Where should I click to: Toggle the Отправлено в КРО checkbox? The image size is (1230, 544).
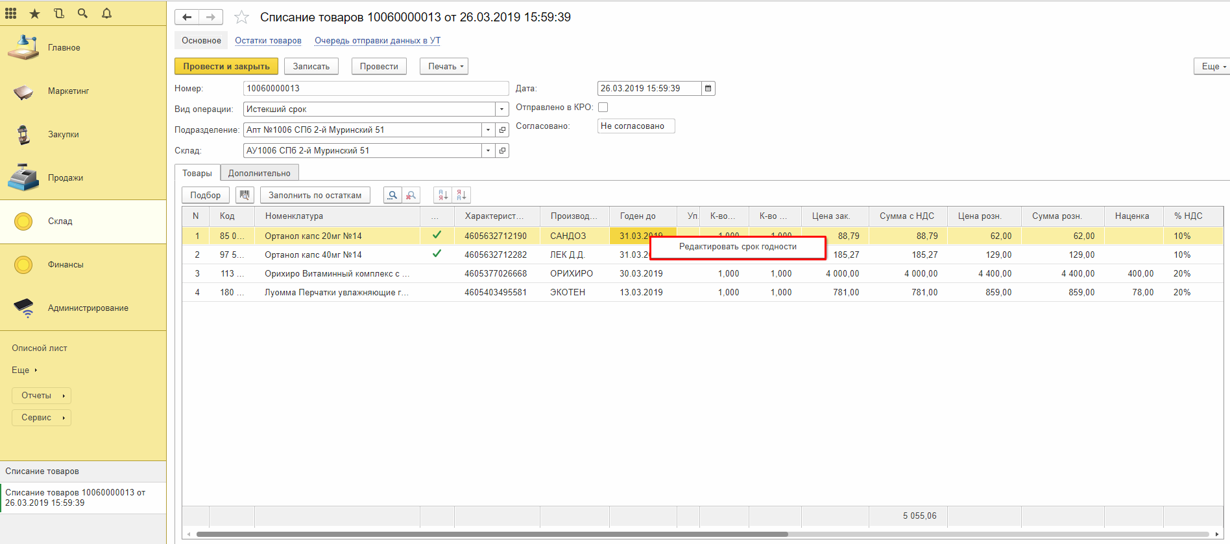coord(603,108)
